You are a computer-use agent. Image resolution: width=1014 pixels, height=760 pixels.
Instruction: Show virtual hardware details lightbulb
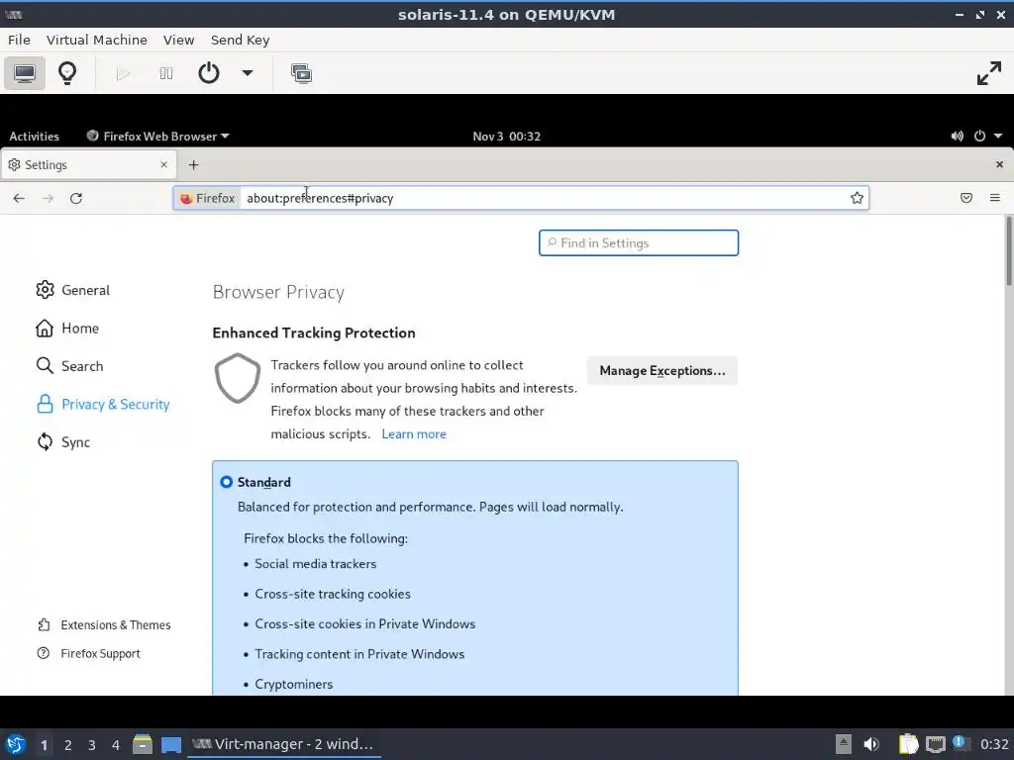pyautogui.click(x=67, y=73)
